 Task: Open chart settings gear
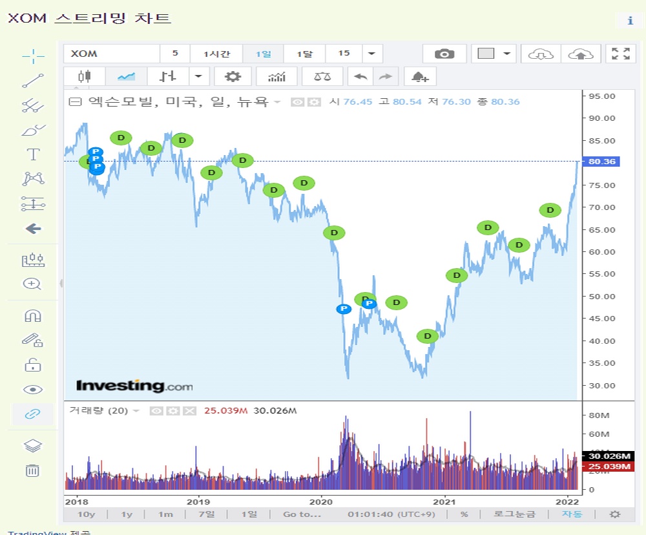233,77
